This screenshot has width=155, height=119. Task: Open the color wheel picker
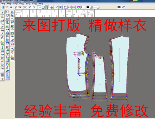point(78,7)
